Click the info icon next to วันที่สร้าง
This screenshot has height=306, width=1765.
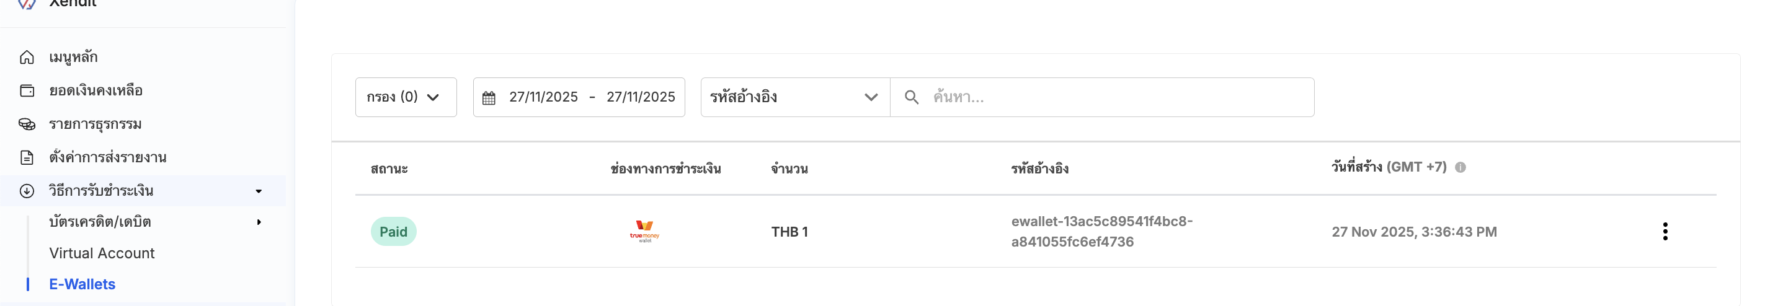point(1460,167)
